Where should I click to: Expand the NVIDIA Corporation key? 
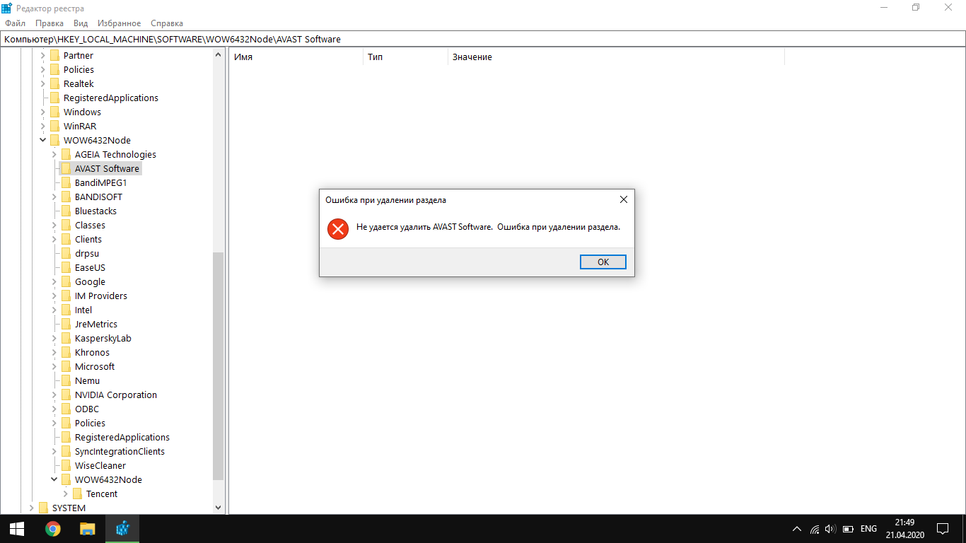click(x=54, y=395)
